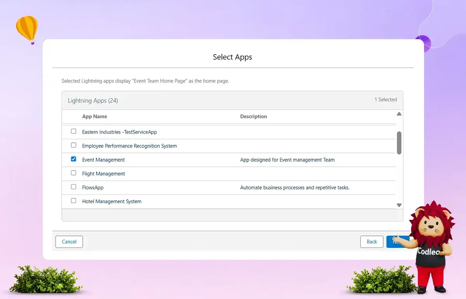This screenshot has height=299, width=466.
Task: Check the Eastern Industries -TestServiceApp checkbox
Action: click(x=73, y=131)
